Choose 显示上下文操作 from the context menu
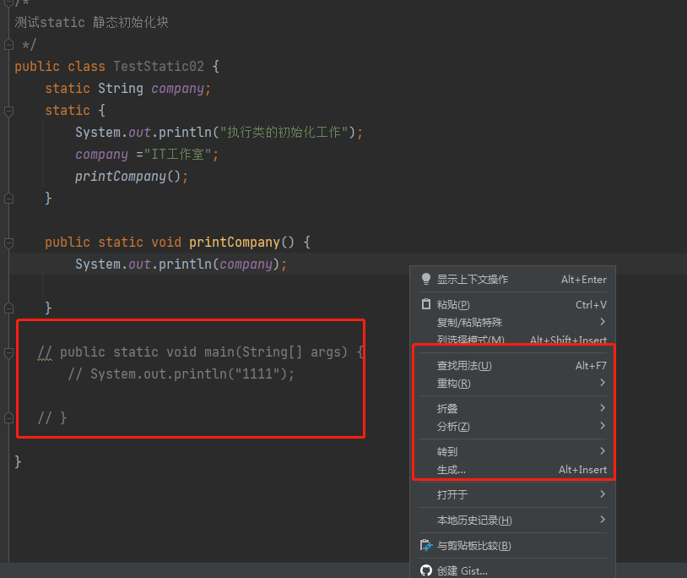The width and height of the screenshot is (687, 578). (x=512, y=280)
